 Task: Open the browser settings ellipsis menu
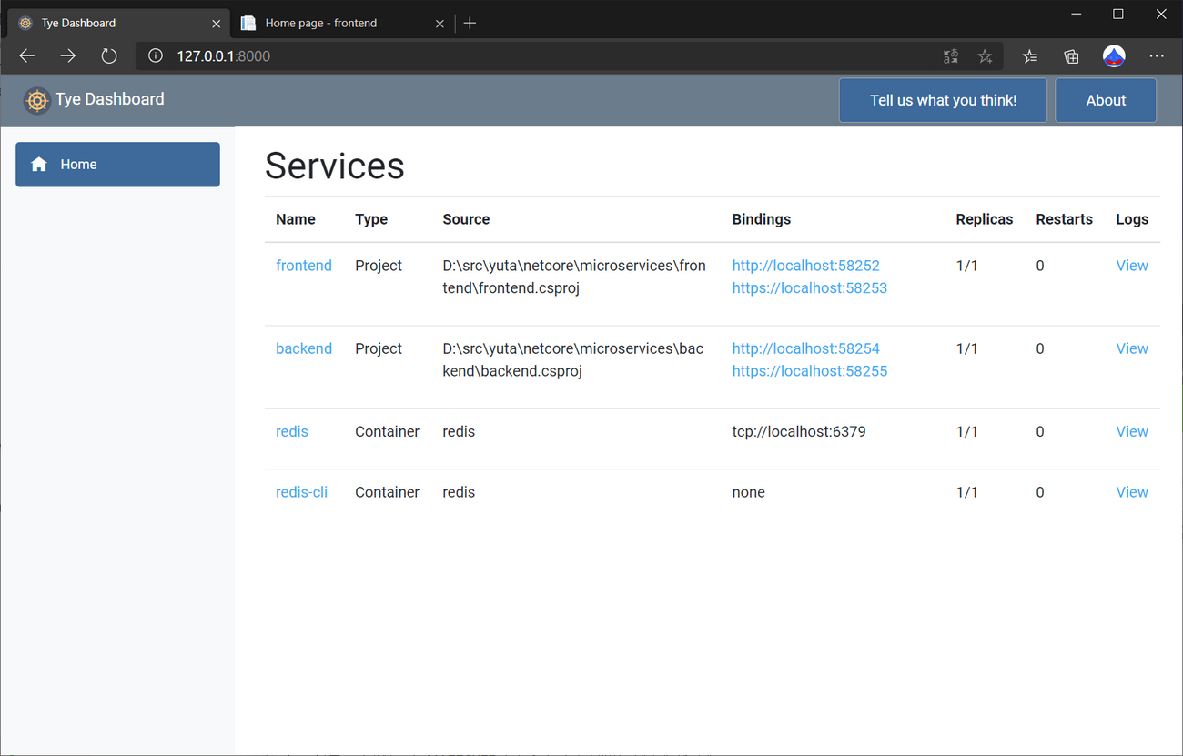coord(1157,56)
